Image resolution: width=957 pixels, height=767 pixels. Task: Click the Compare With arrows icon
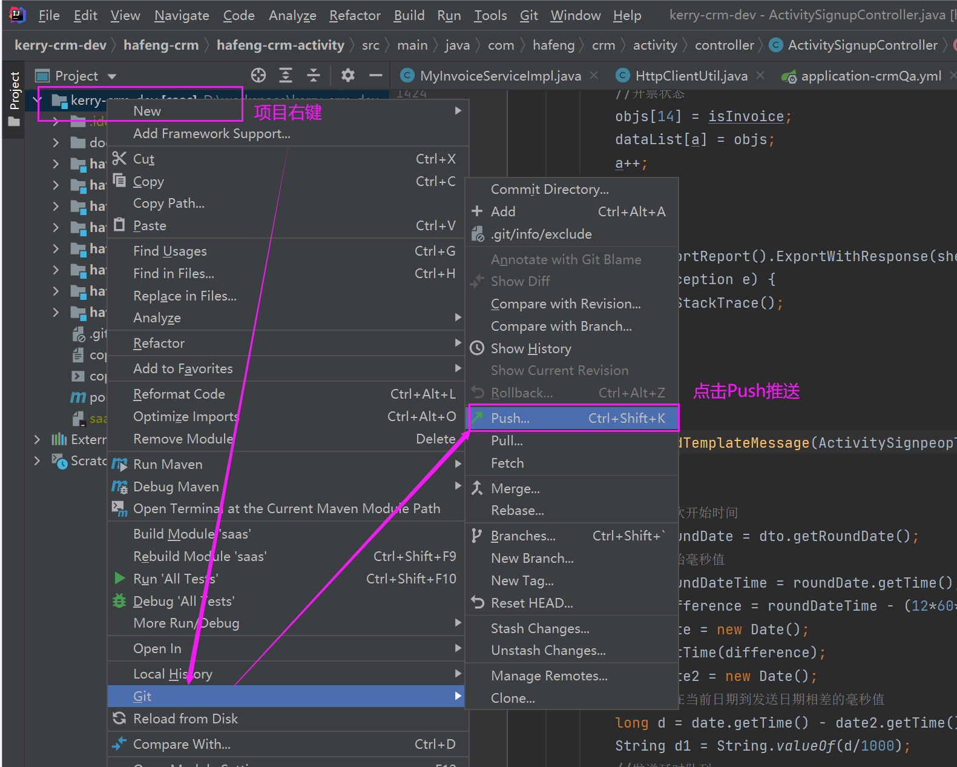pos(120,743)
